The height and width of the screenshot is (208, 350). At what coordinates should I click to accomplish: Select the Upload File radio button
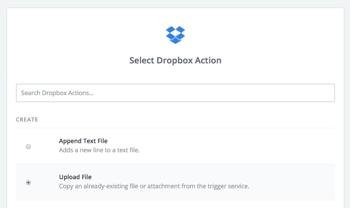pos(28,183)
